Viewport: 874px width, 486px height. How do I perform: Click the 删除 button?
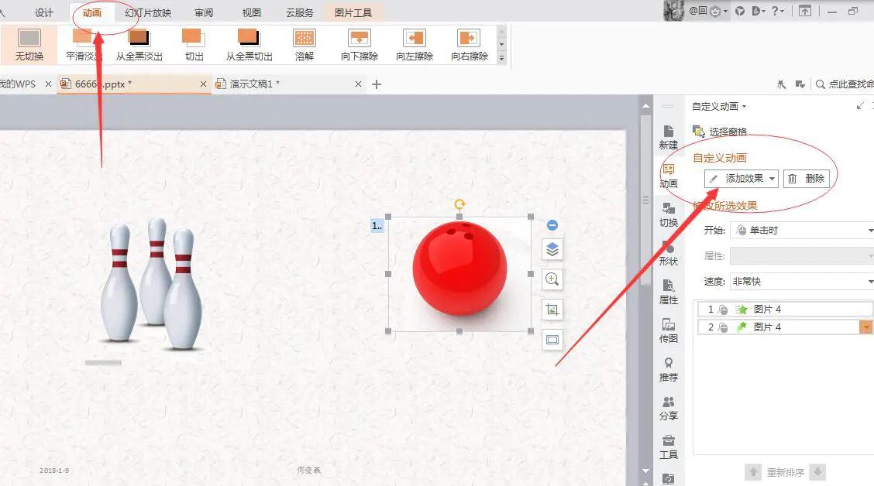tap(807, 179)
